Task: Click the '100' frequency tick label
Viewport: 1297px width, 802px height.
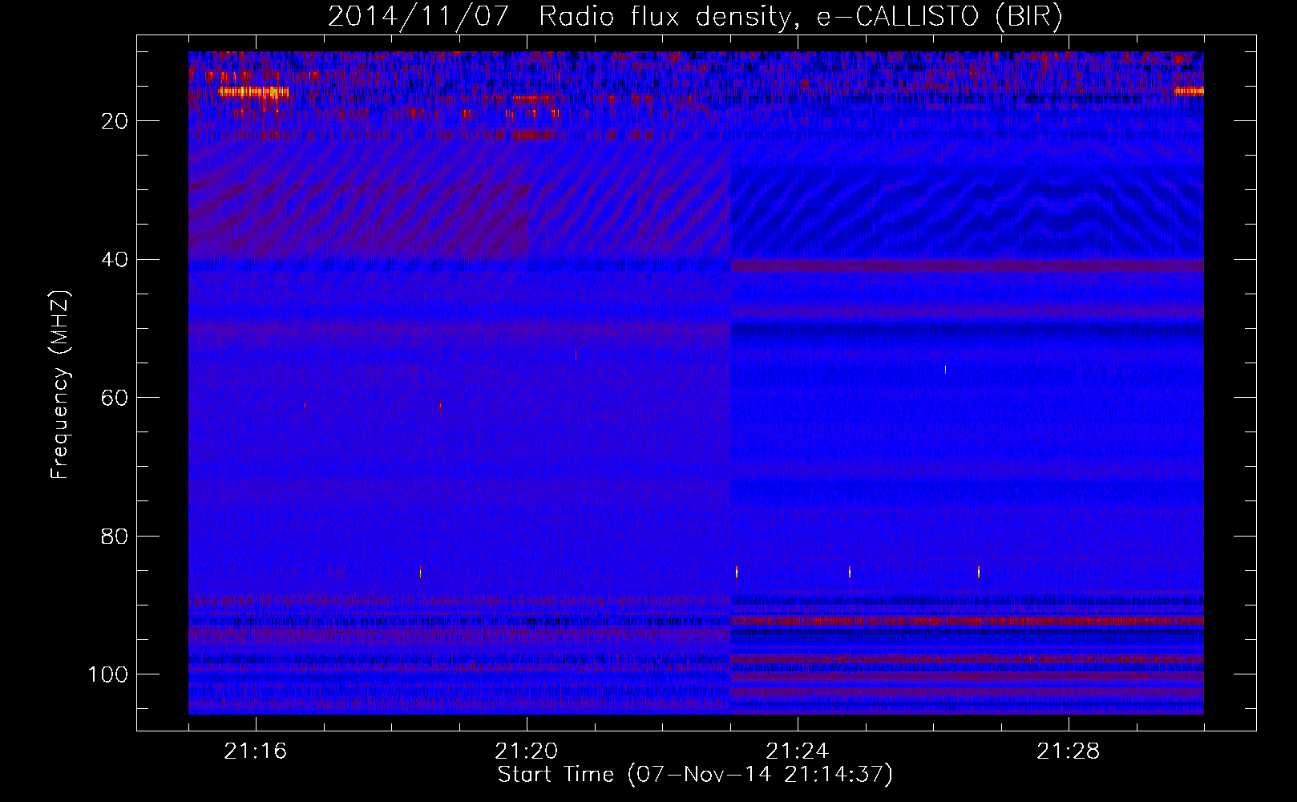Action: [108, 674]
